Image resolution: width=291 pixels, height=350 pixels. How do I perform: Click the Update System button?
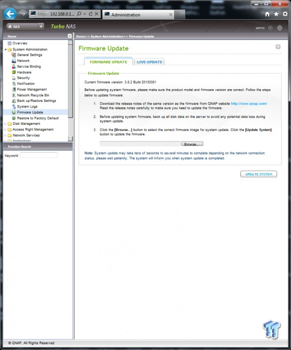259,174
